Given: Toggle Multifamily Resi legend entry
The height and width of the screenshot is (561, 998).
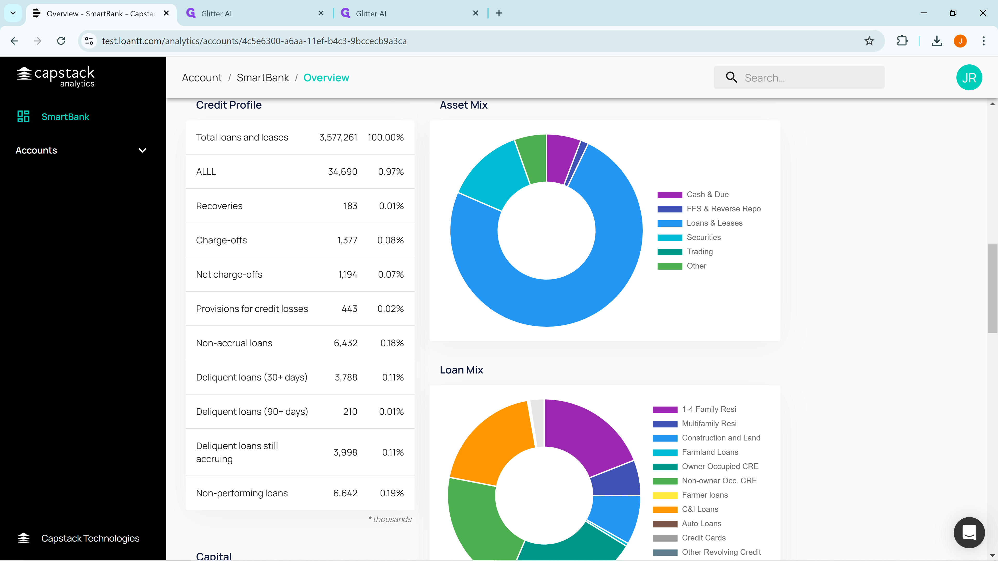Looking at the screenshot, I should [x=694, y=424].
